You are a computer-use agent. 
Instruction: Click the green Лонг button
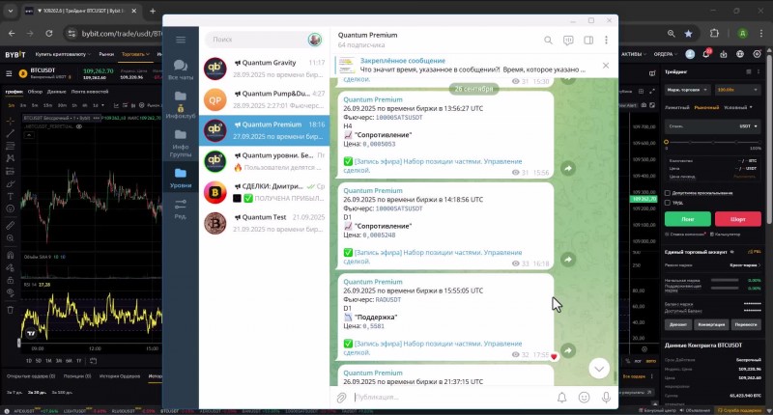(688, 219)
